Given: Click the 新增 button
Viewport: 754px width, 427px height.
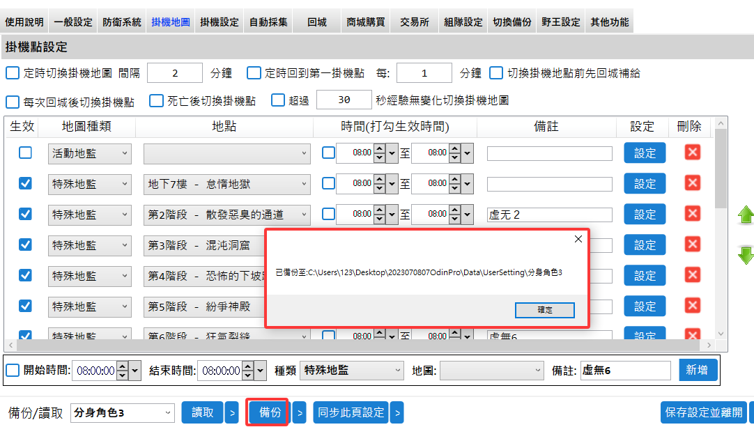Looking at the screenshot, I should pos(698,371).
